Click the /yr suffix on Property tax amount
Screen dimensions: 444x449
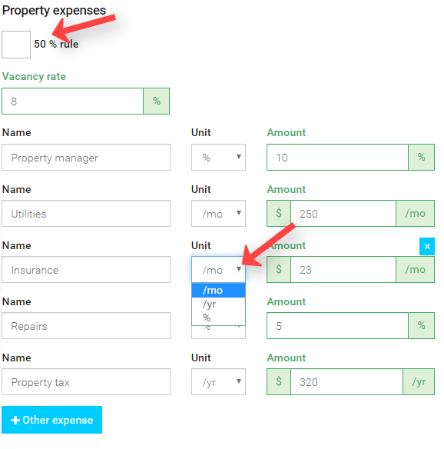[419, 381]
